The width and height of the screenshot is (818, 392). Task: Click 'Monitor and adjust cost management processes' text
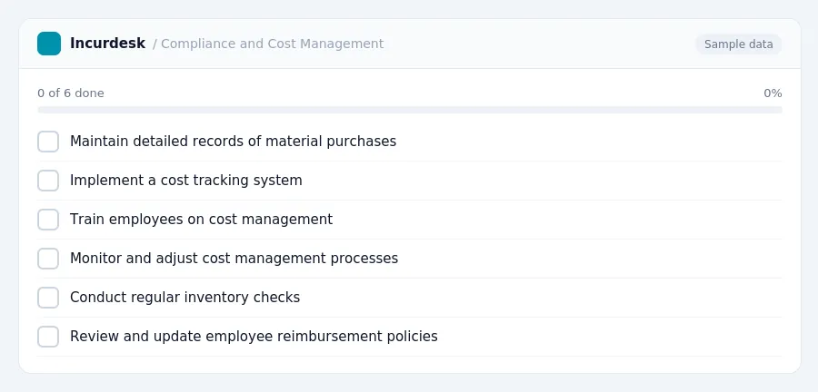pyautogui.click(x=234, y=259)
